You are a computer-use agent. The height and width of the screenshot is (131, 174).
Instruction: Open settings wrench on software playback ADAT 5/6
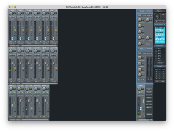(48, 71)
